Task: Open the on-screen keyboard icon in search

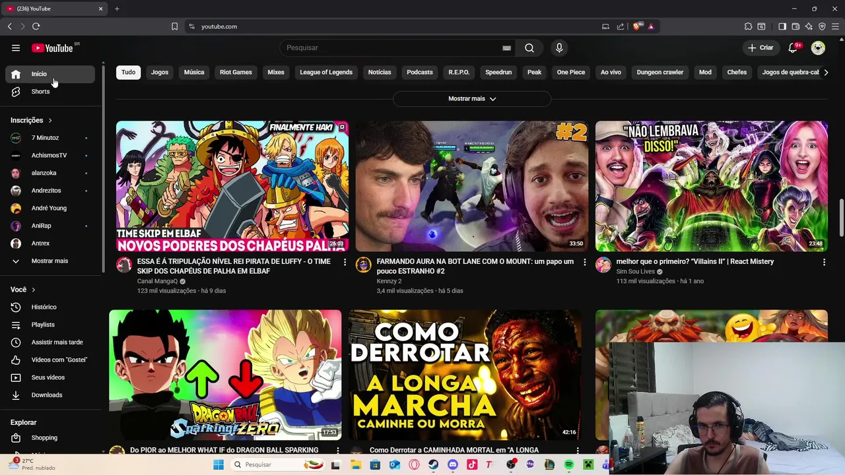Action: click(506, 48)
